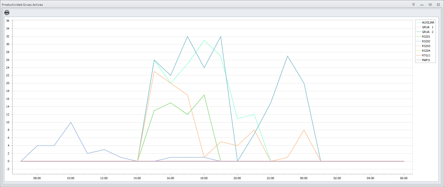
Task: Click the 32 value on vertical axis
Action: point(8,36)
